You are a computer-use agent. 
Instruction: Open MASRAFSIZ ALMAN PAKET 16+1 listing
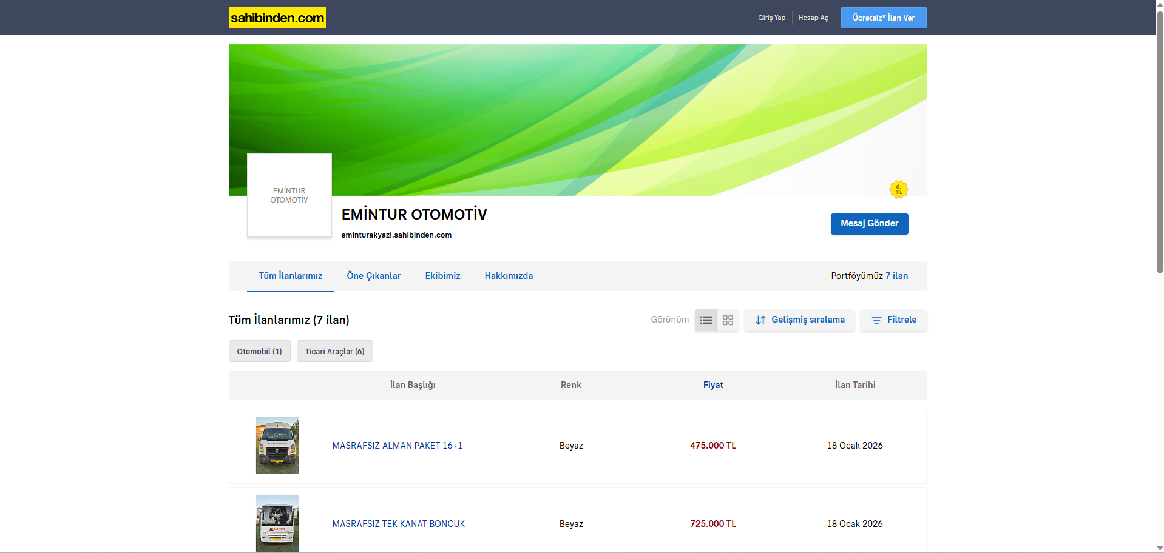[398, 446]
